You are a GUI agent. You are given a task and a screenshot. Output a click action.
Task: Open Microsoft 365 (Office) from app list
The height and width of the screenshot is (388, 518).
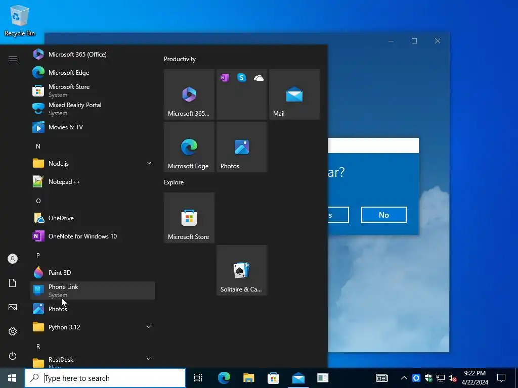93,55
